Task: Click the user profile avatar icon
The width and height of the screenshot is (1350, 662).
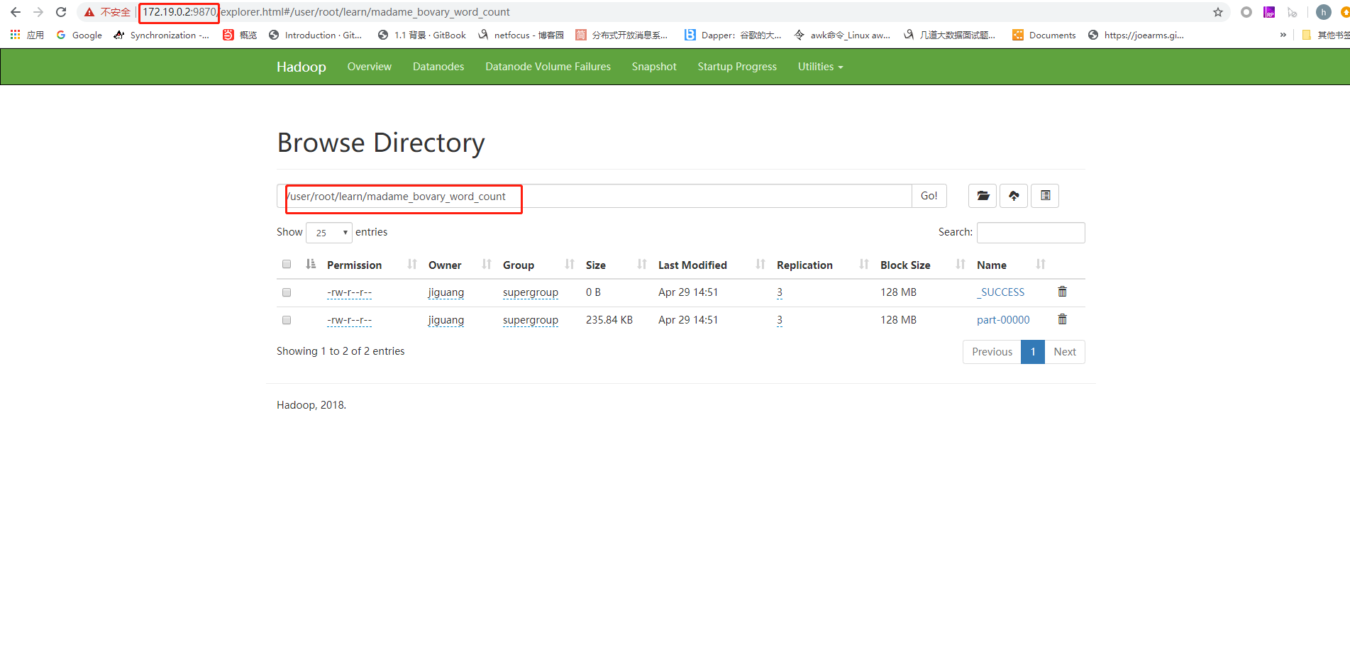Action: point(1323,12)
